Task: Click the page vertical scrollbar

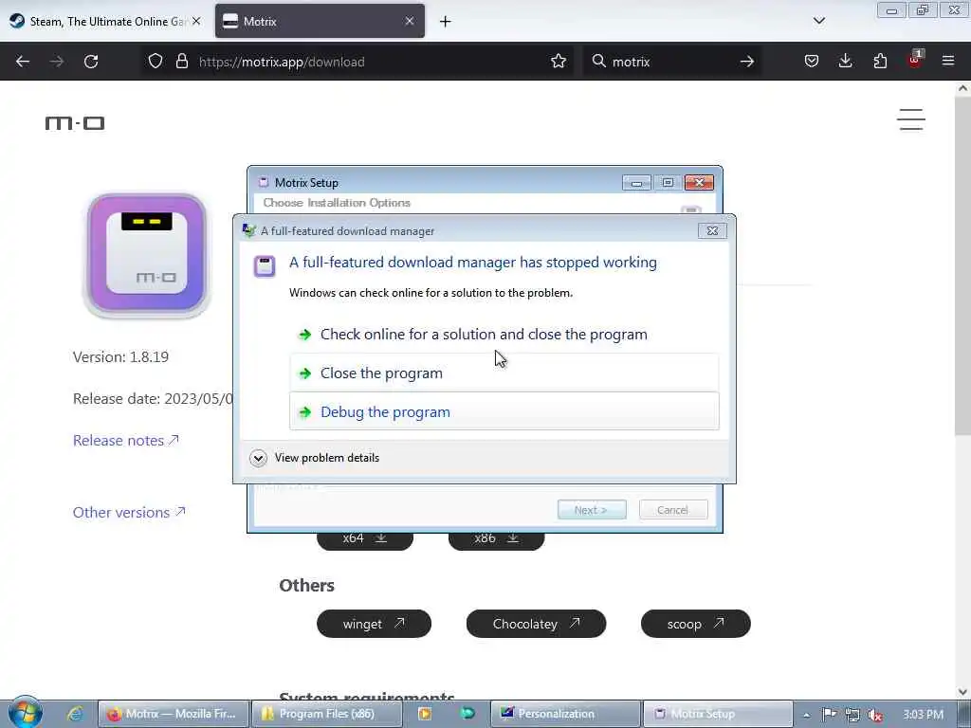Action: click(x=962, y=266)
